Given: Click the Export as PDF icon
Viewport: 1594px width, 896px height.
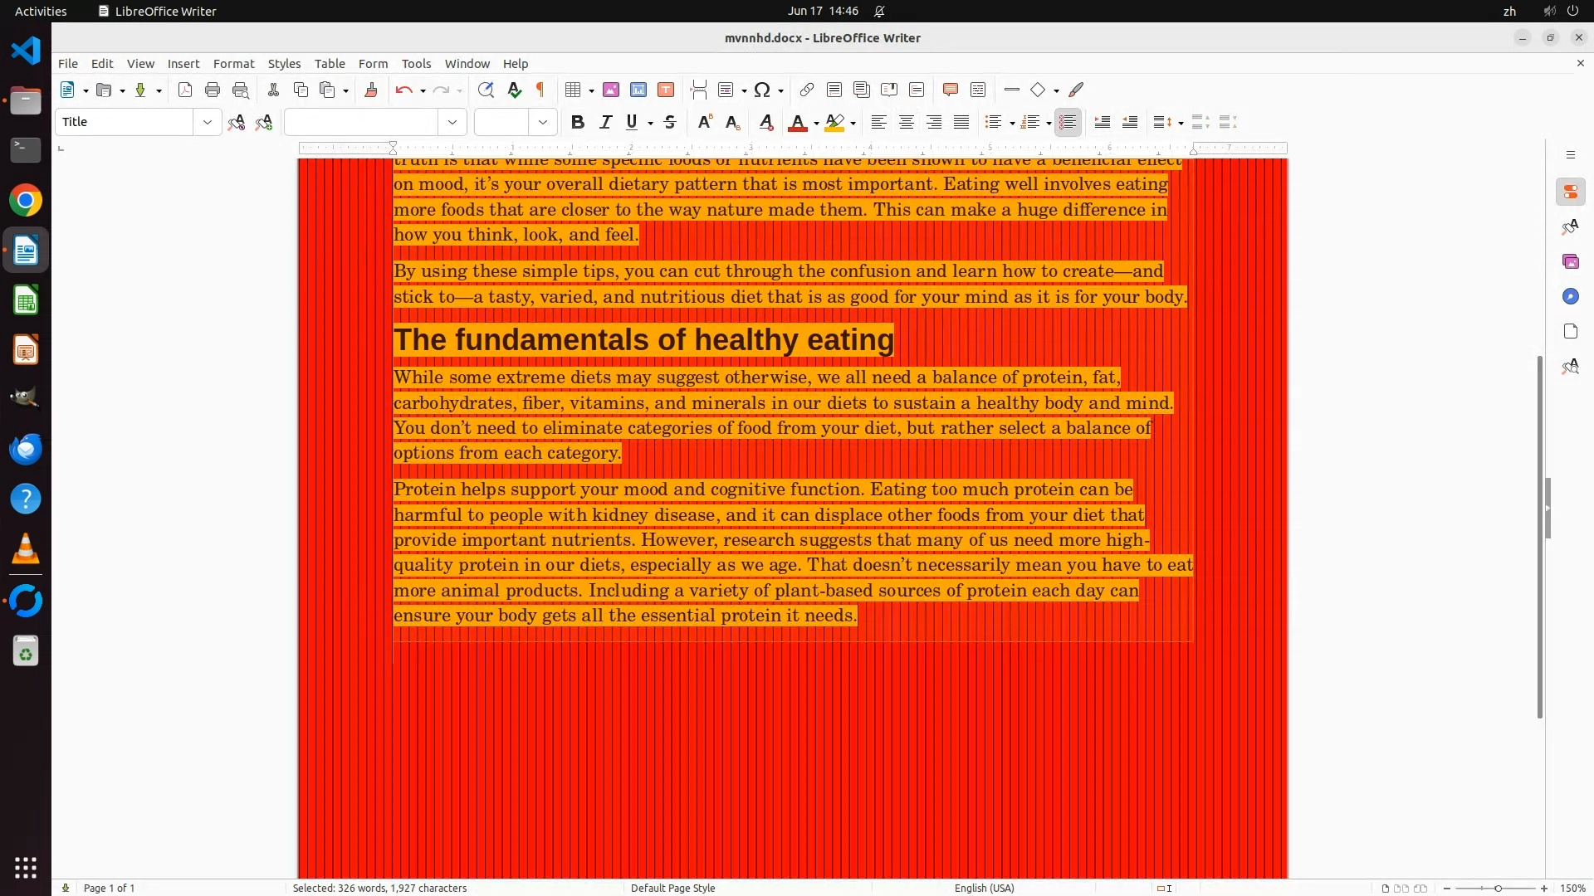Looking at the screenshot, I should [185, 90].
